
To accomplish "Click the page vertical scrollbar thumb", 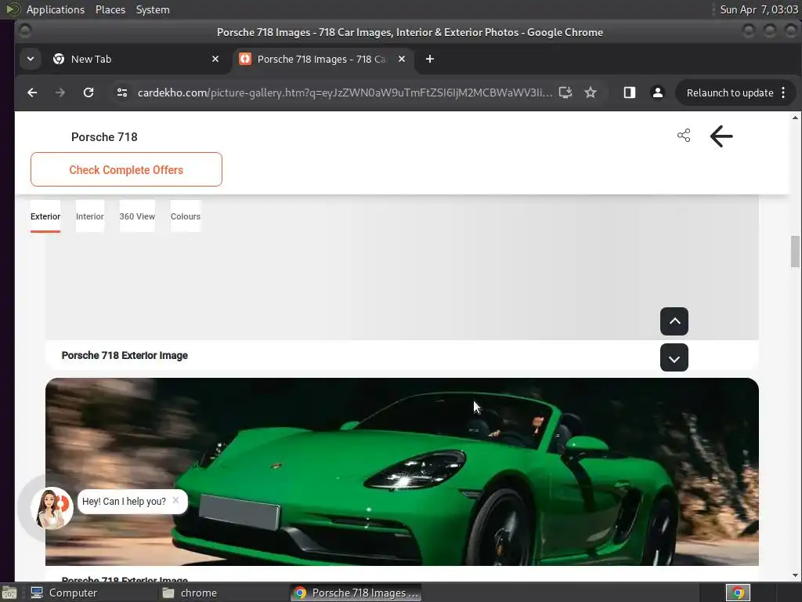I will pos(795,252).
